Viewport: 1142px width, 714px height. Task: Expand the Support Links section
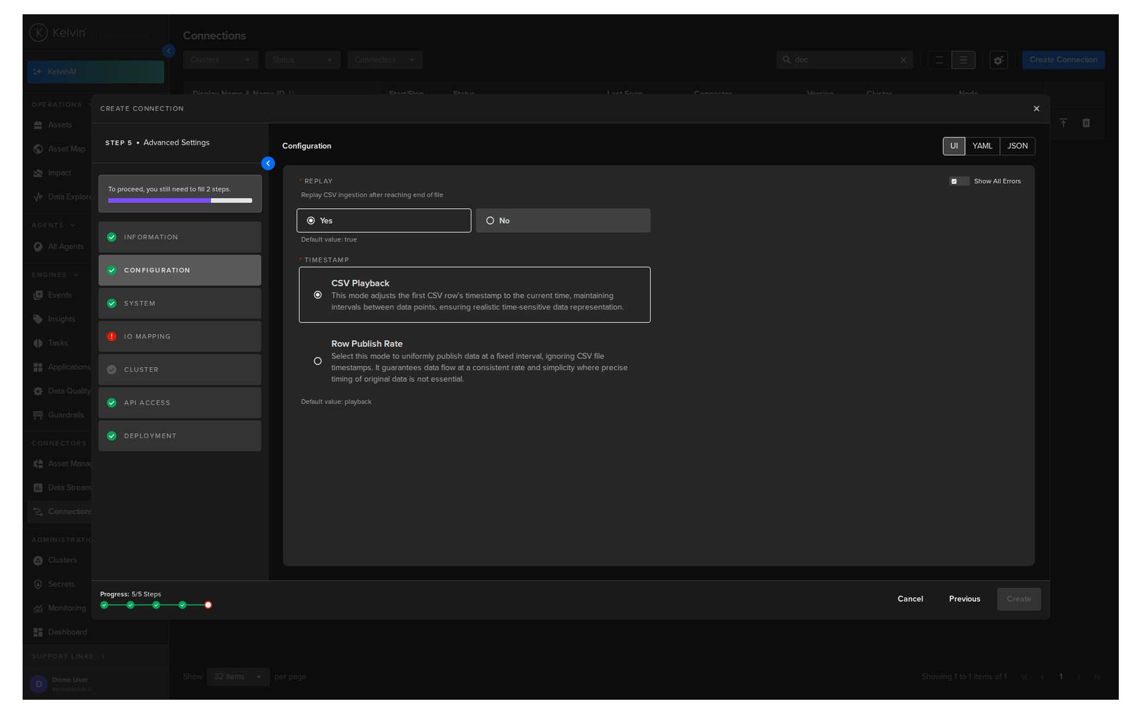tap(68, 657)
